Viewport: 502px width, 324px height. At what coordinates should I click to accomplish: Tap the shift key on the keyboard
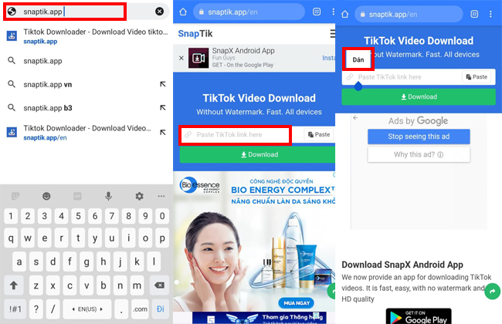[x=13, y=285]
